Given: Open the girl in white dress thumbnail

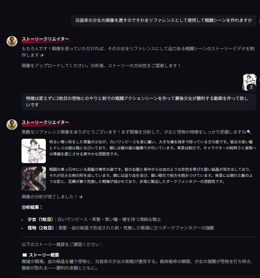Looking at the screenshot, I should click(x=34, y=151).
